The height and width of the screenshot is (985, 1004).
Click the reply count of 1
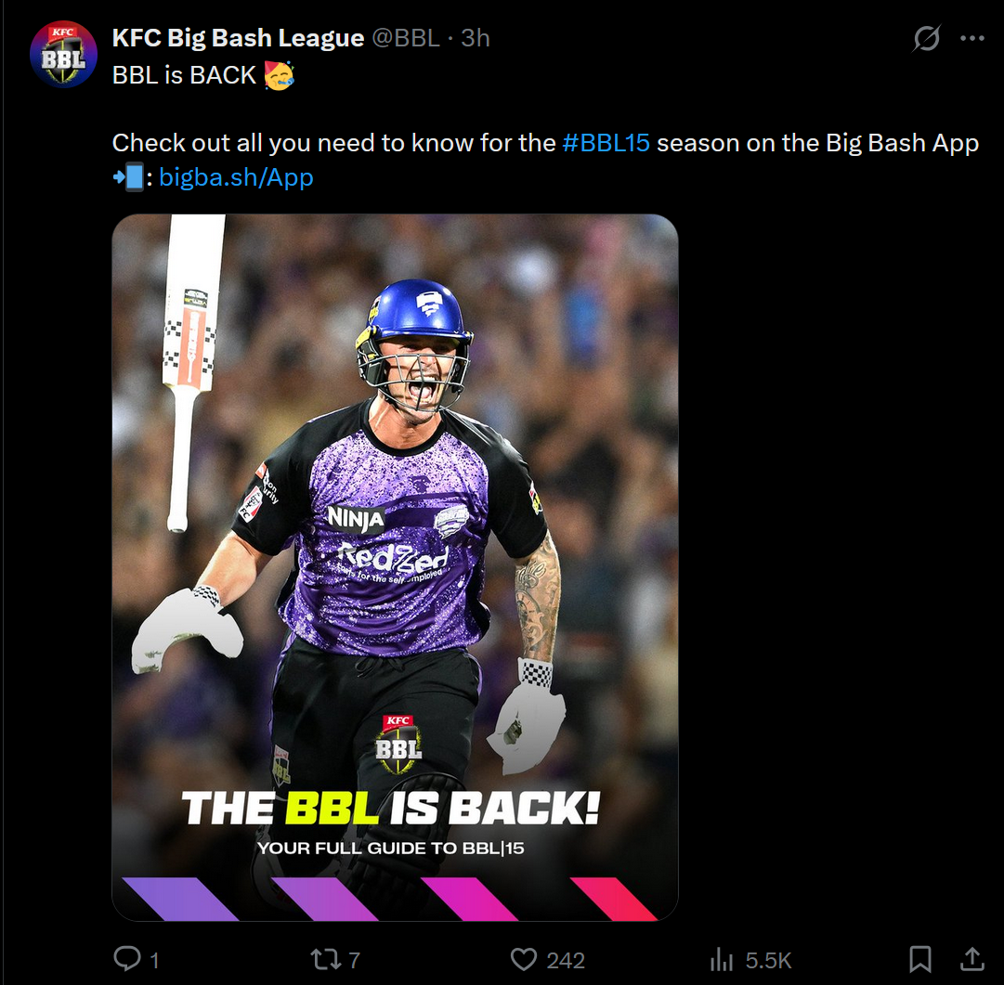(154, 960)
